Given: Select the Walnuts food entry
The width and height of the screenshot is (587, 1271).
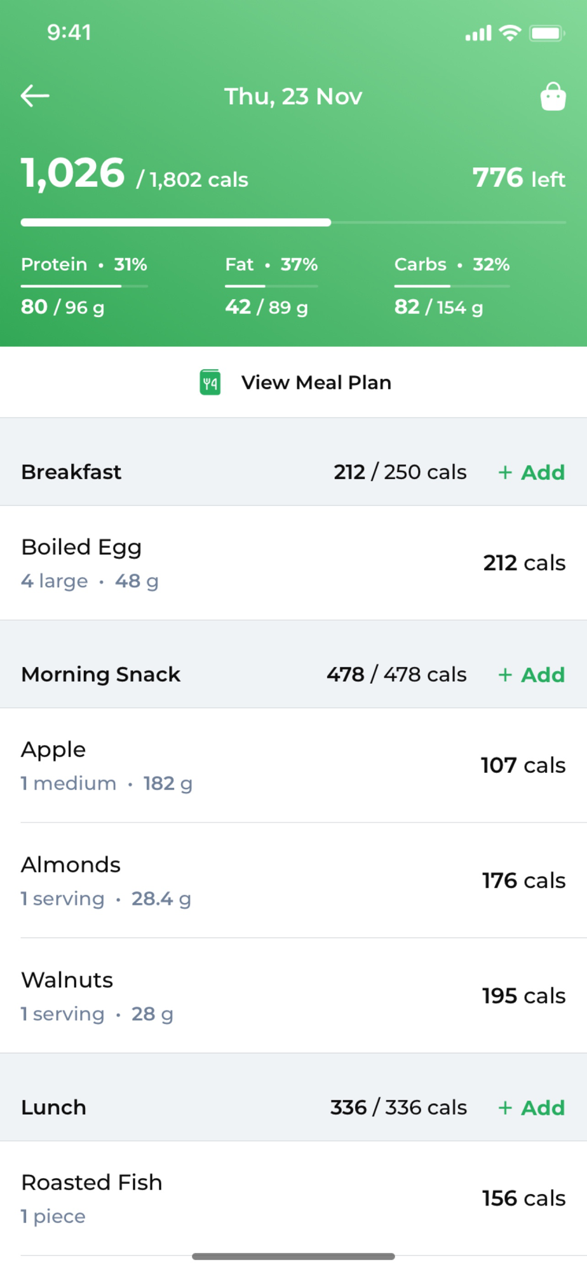Looking at the screenshot, I should pyautogui.click(x=293, y=996).
